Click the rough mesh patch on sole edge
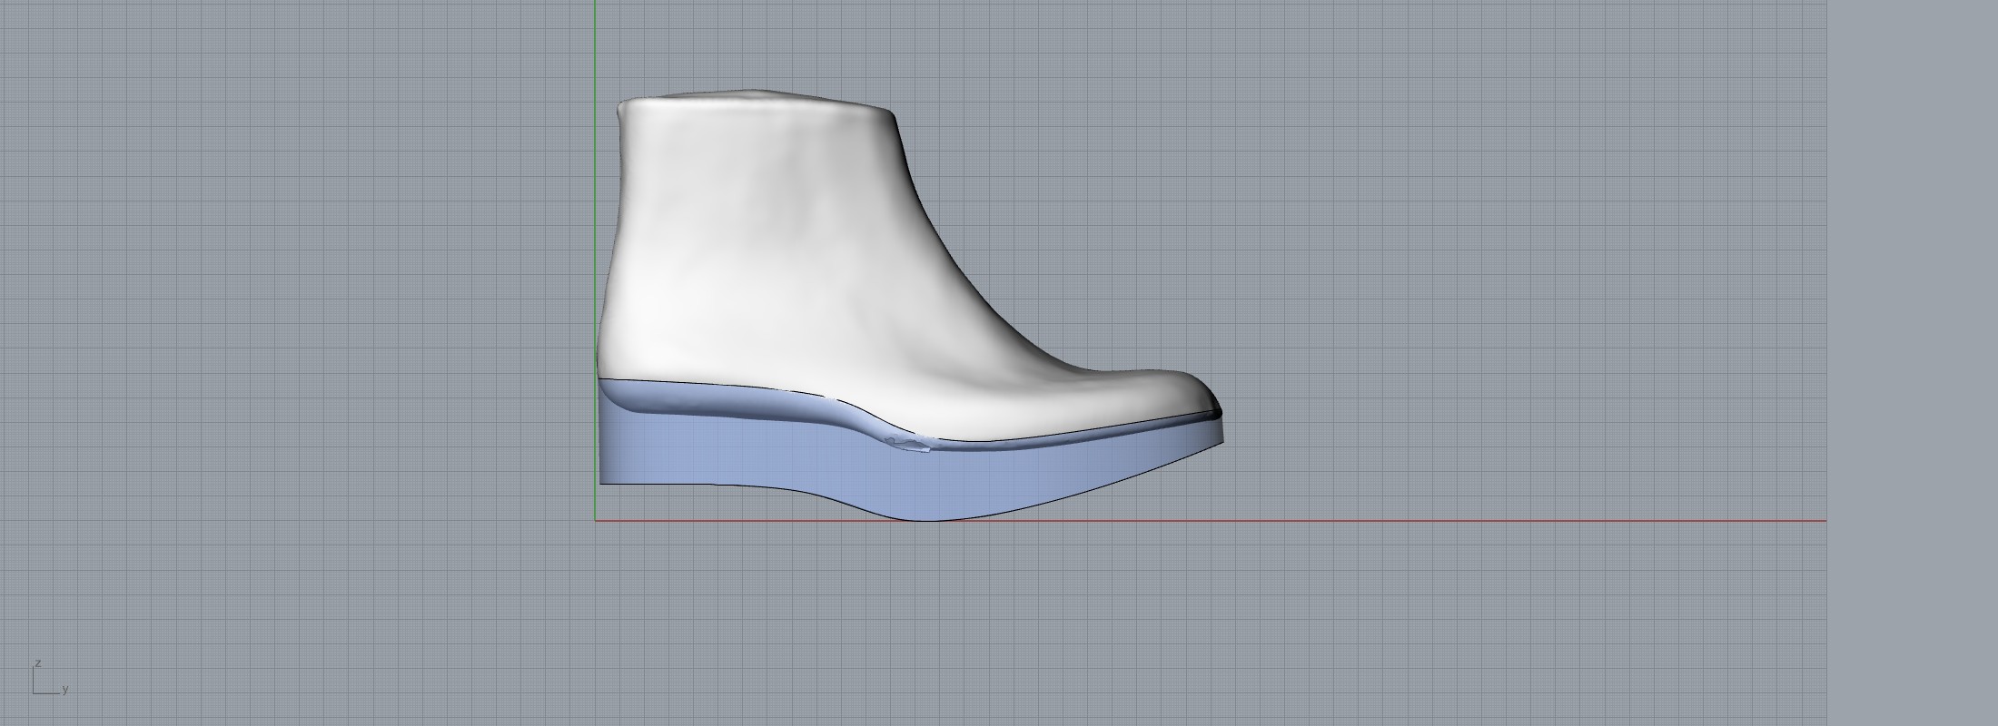This screenshot has height=726, width=1998. pos(908,444)
